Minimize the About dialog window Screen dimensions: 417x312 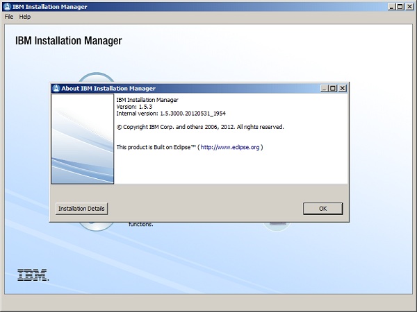click(324, 88)
